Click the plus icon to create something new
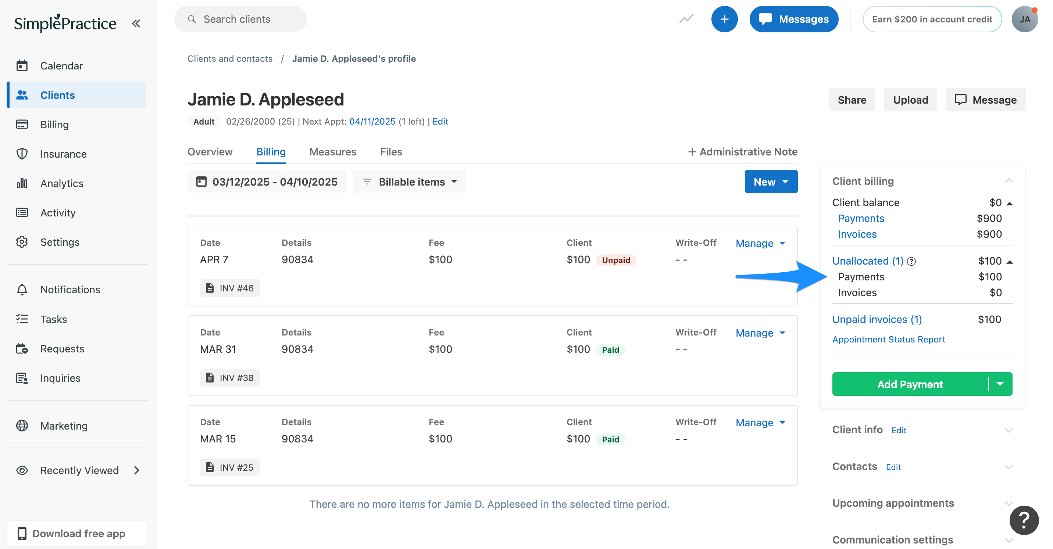 [x=724, y=19]
